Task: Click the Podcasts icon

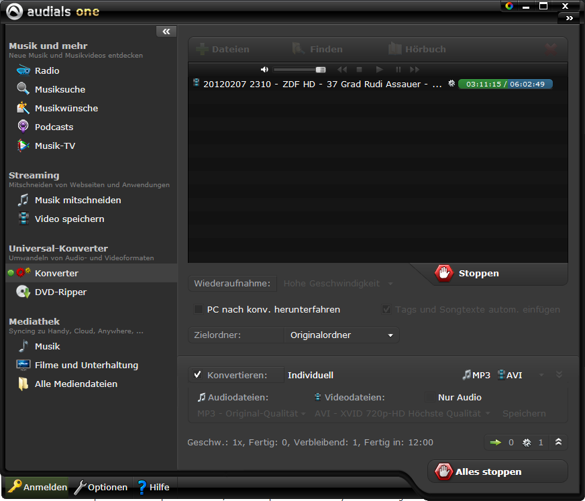Action: click(23, 127)
